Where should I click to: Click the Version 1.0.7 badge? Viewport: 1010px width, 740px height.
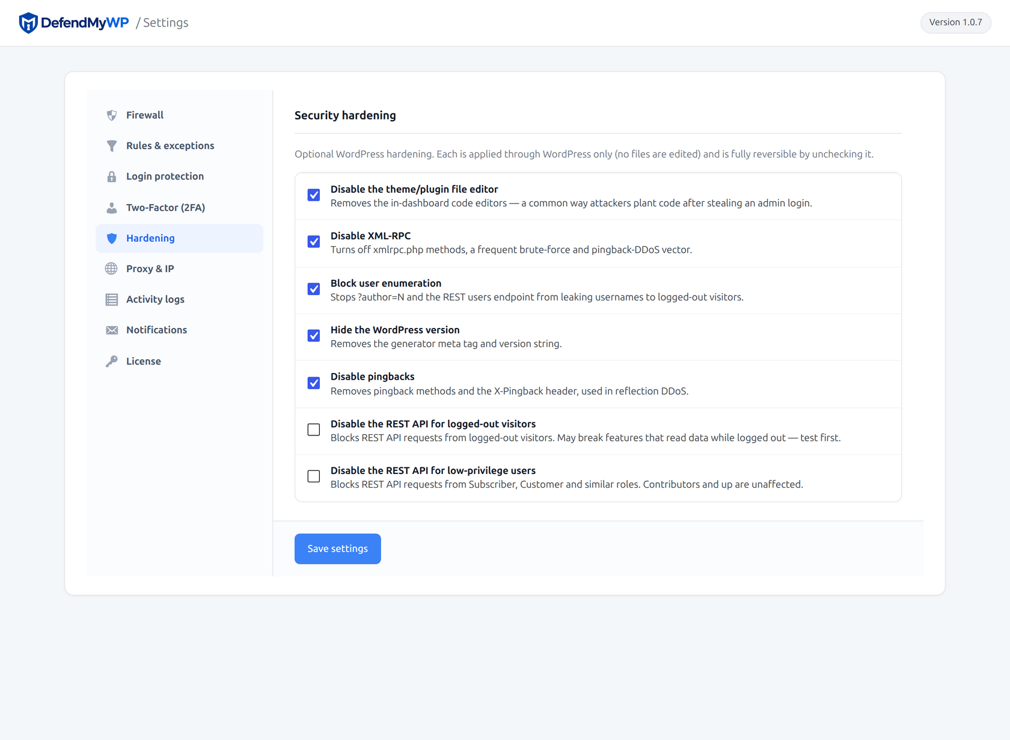tap(956, 23)
